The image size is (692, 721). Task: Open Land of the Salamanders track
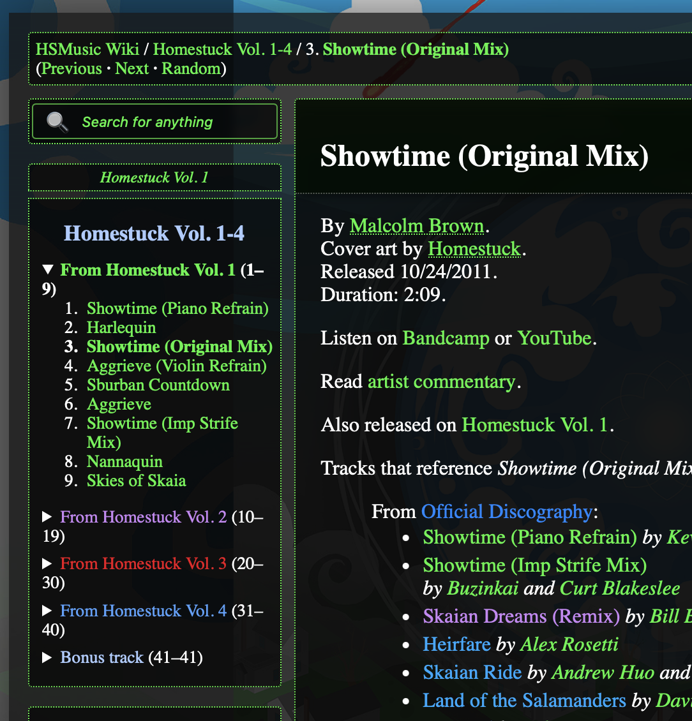pos(525,701)
